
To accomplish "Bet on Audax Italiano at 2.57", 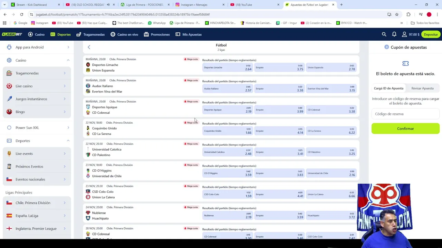I will (x=228, y=89).
